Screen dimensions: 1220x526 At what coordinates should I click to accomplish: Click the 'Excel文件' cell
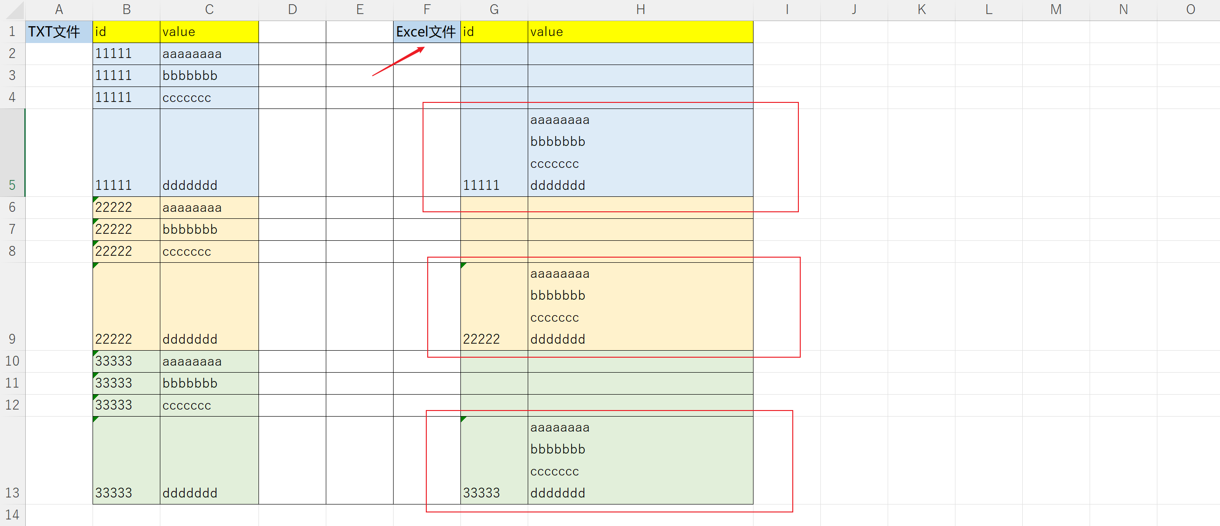[427, 32]
